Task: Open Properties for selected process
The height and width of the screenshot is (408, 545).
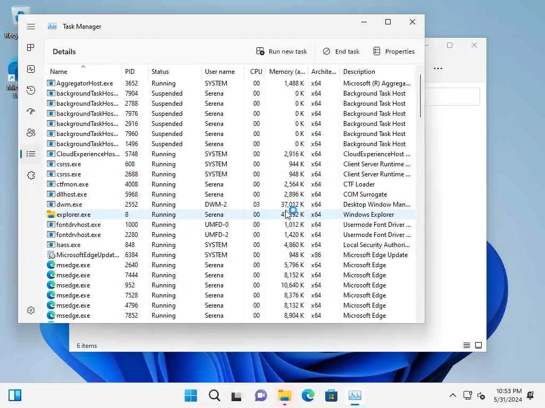Action: pos(394,52)
